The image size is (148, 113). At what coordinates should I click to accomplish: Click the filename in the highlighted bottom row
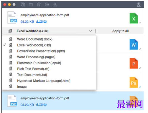coord(45,98)
